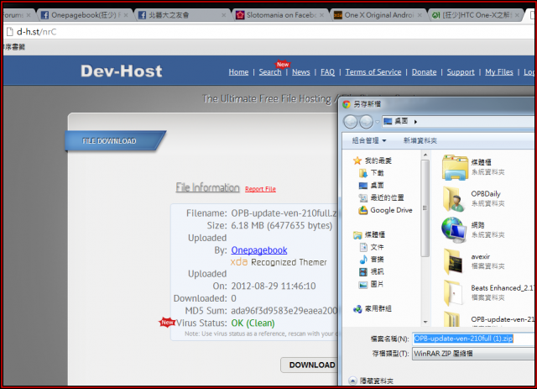Click the forward arrow in the save dialog

point(367,122)
